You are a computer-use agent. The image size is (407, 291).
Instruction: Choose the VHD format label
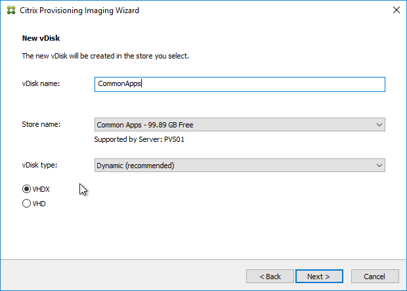coord(39,204)
